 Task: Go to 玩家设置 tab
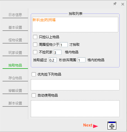point(15,53)
